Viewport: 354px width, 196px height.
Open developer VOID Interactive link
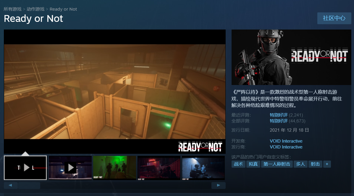tap(286, 141)
